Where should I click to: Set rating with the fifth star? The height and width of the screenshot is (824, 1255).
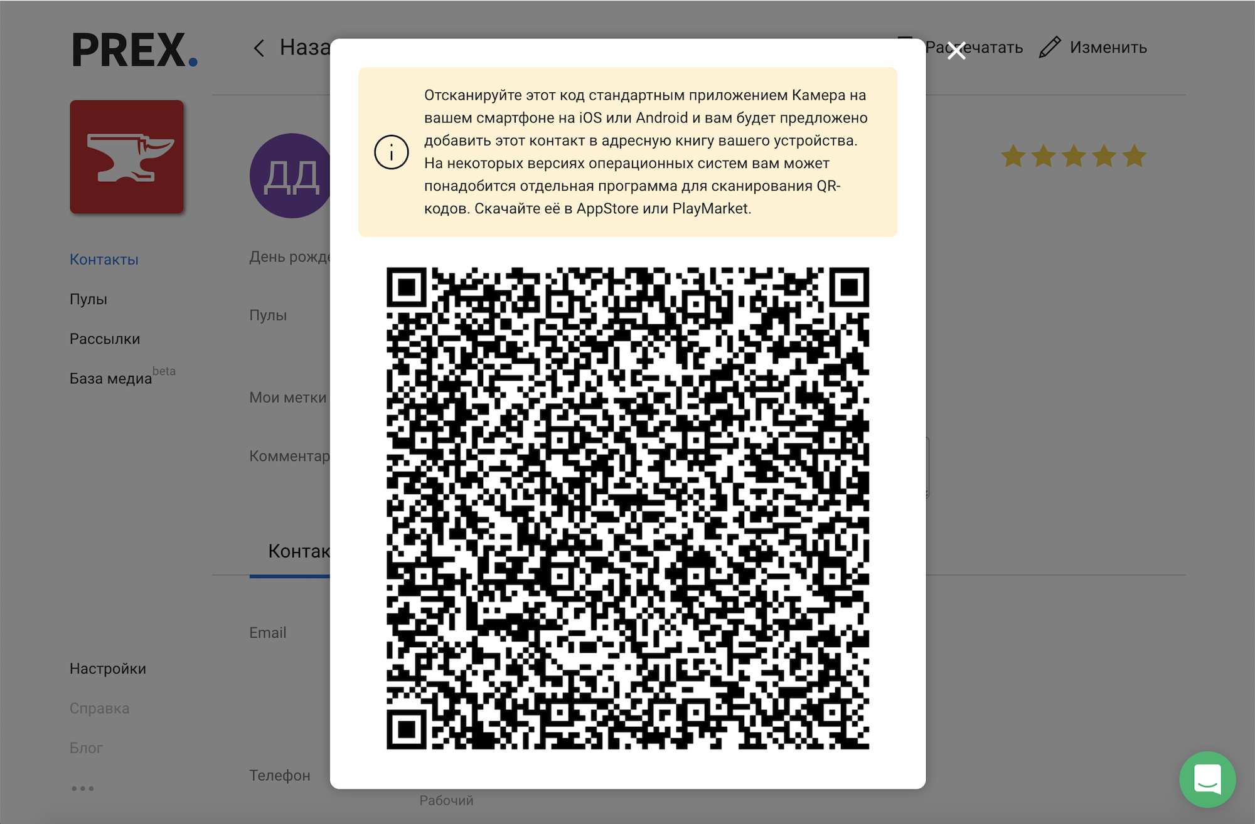tap(1135, 156)
